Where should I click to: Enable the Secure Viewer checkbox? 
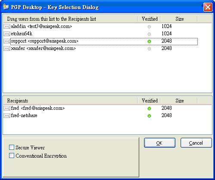(12, 147)
